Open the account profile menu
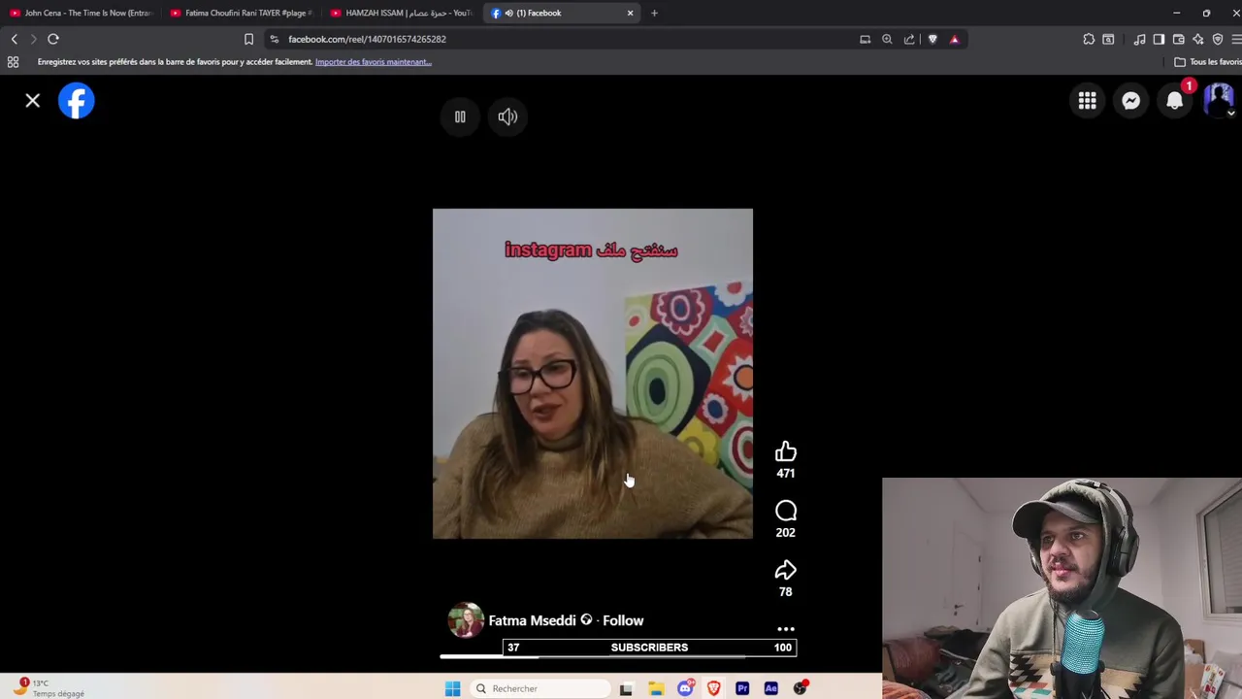 pyautogui.click(x=1219, y=101)
